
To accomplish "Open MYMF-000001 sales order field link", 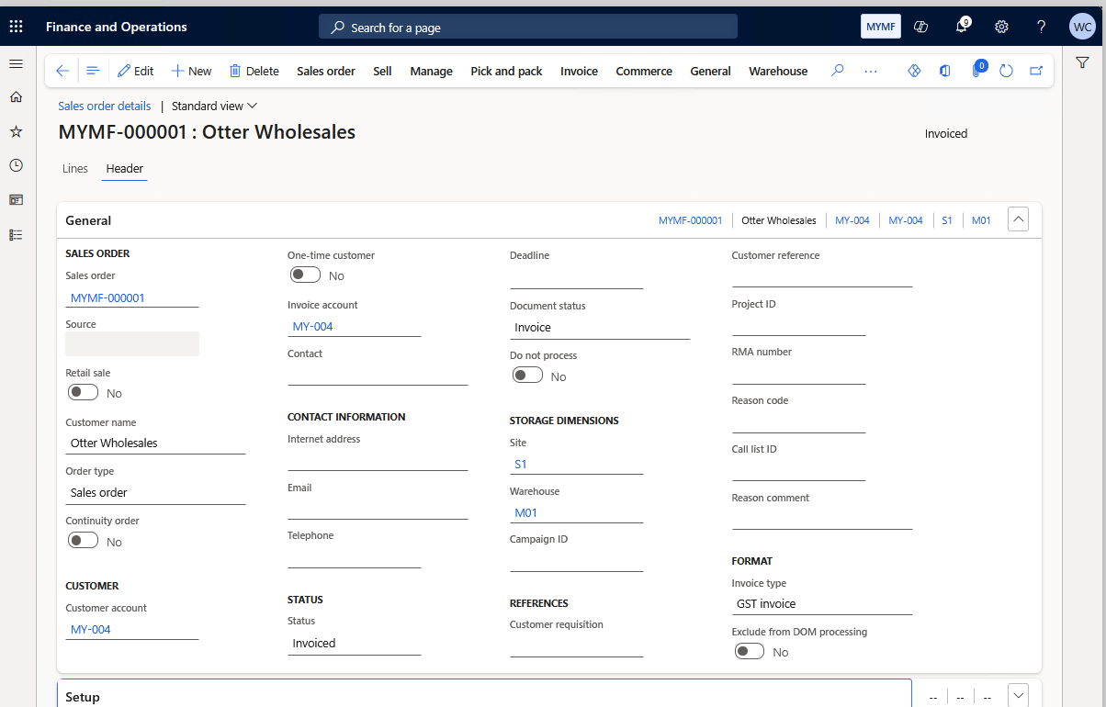I will [107, 298].
